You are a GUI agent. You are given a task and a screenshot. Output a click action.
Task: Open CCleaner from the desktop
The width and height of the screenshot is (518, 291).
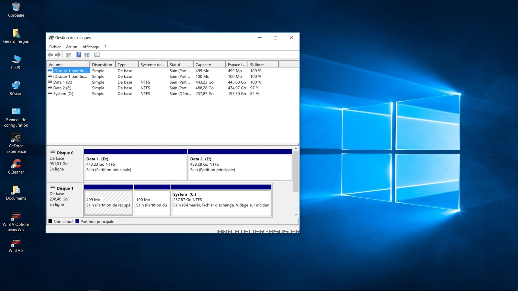tap(16, 166)
